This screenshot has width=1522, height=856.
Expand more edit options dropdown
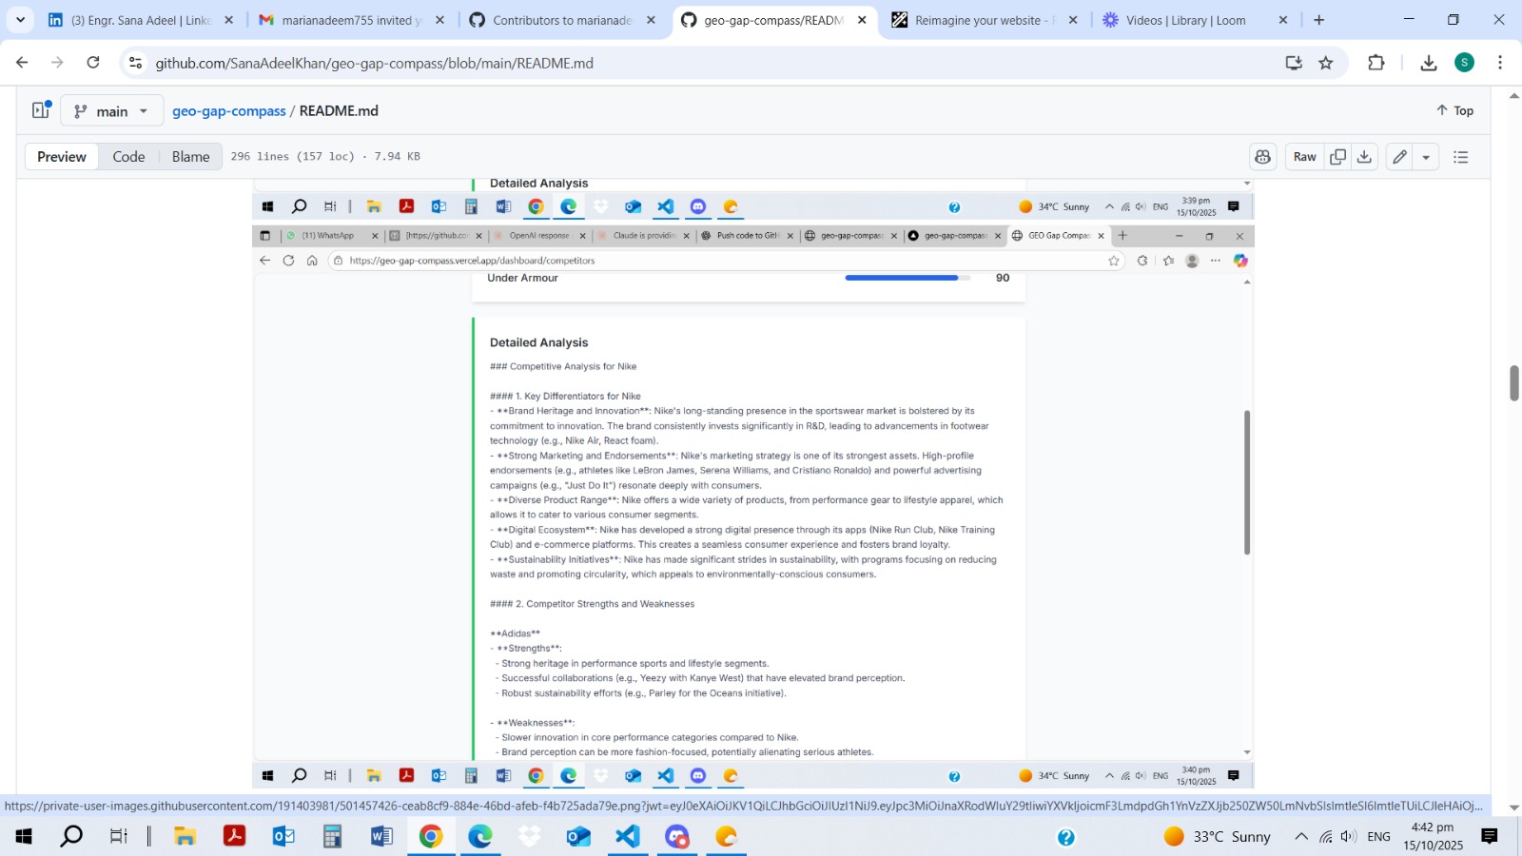pos(1426,157)
